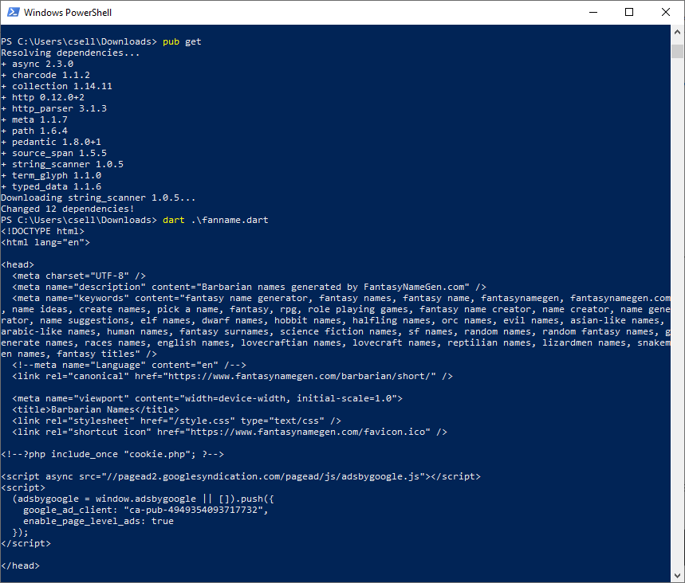The width and height of the screenshot is (685, 583).
Task: Maximize the Windows PowerShell window
Action: 629,12
